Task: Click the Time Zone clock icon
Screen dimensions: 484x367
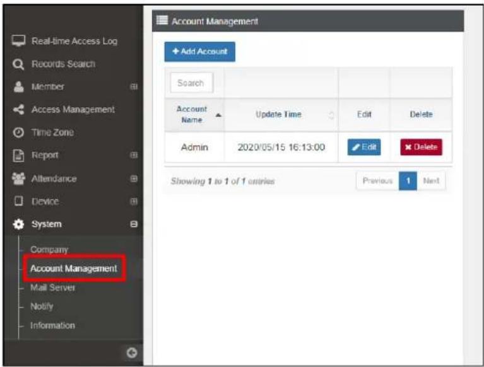Action: click(18, 132)
